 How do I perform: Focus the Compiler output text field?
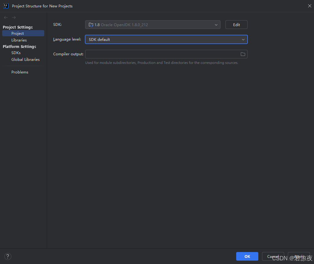pos(162,54)
